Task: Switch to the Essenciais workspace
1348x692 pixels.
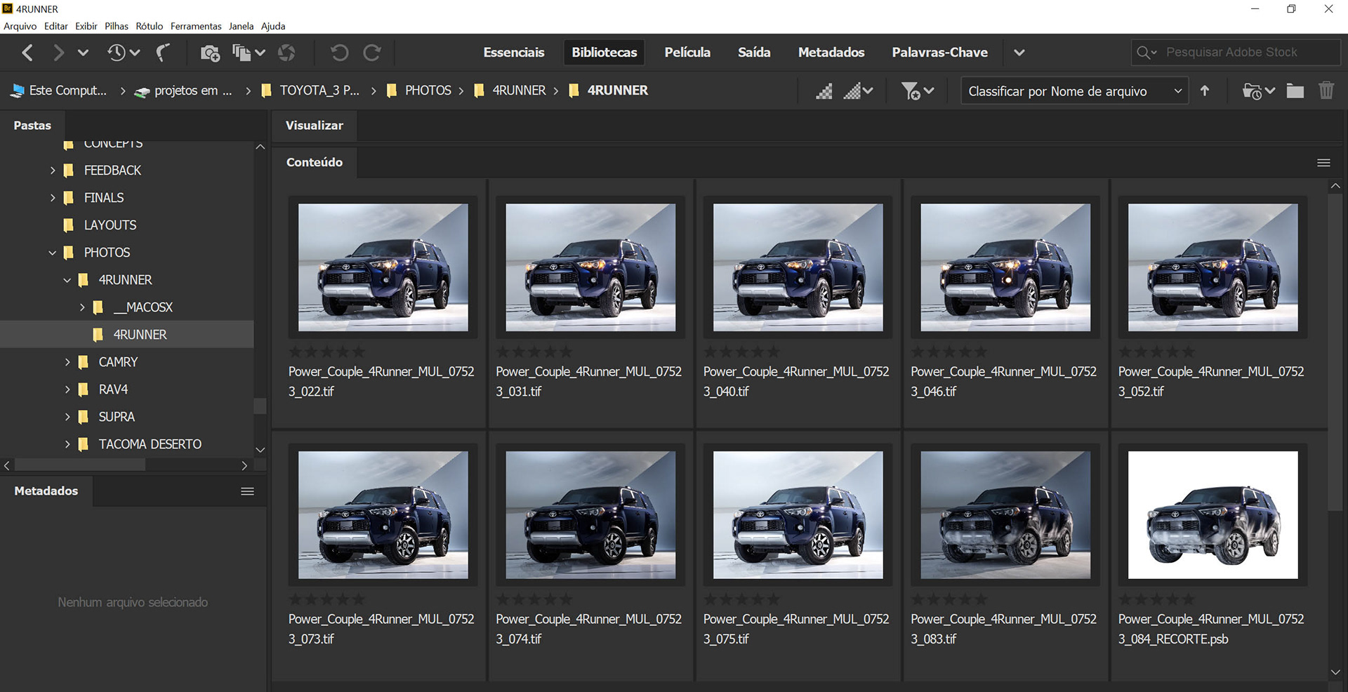Action: point(514,53)
